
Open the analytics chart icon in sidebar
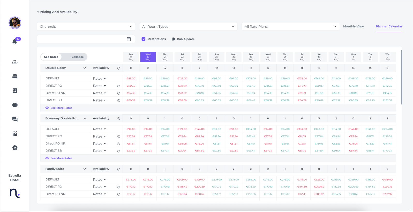[x=15, y=133]
